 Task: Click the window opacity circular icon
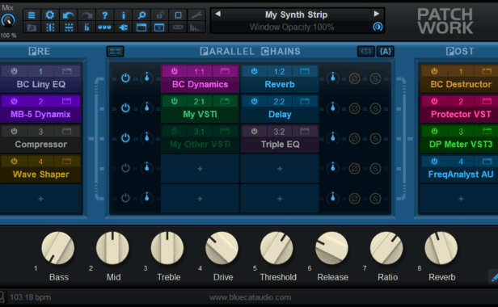click(378, 27)
